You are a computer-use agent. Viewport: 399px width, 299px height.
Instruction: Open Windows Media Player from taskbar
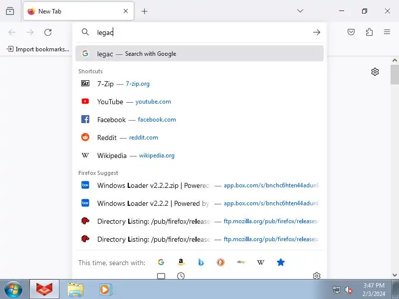click(x=105, y=290)
